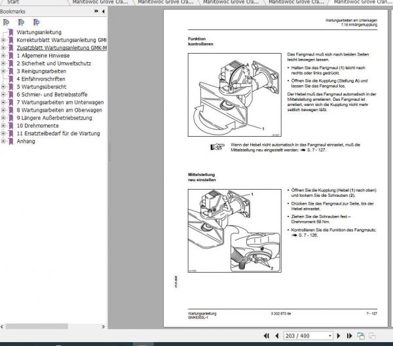
Task: Expand the 5 Wartungsübersicht bookmark
Action: point(3,87)
